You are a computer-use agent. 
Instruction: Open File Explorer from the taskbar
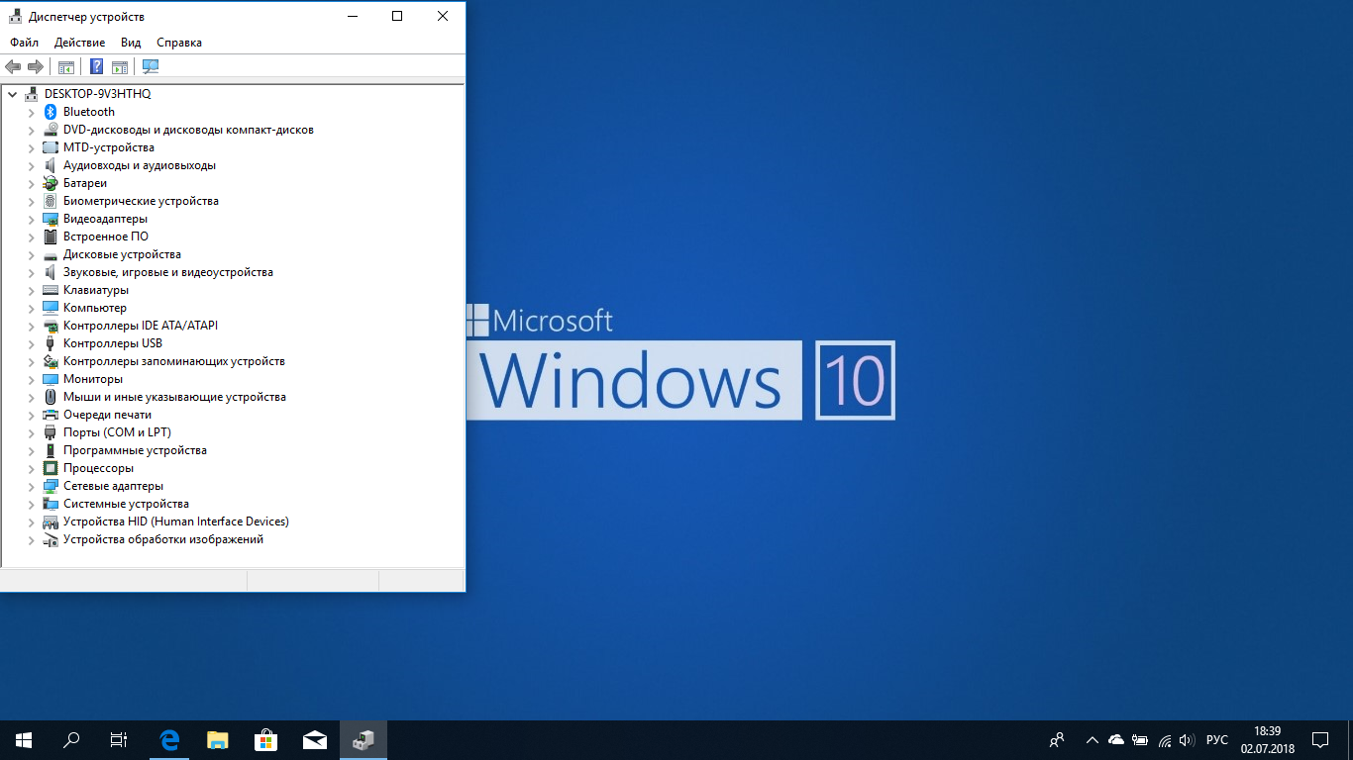tap(217, 740)
